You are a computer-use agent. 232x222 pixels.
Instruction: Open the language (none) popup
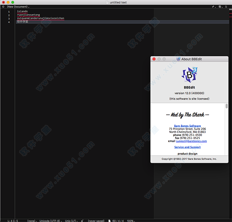point(32,221)
